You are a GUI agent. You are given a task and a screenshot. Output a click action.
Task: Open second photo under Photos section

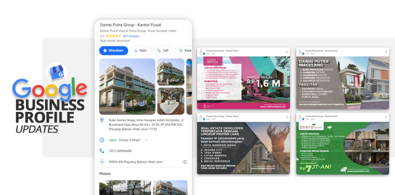(170, 188)
